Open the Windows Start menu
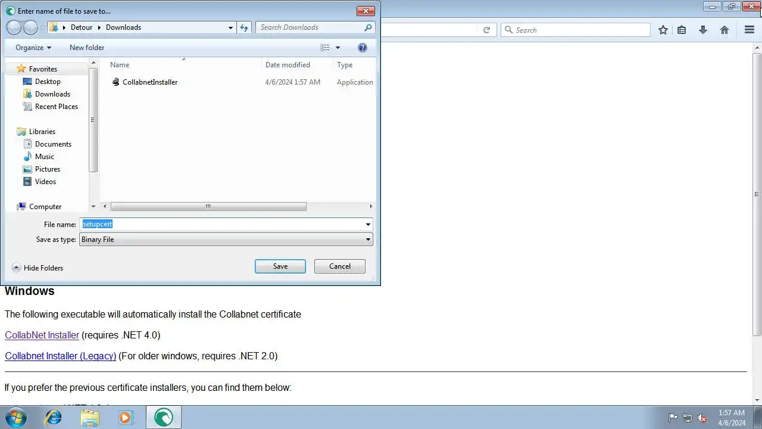The width and height of the screenshot is (762, 429). [16, 417]
